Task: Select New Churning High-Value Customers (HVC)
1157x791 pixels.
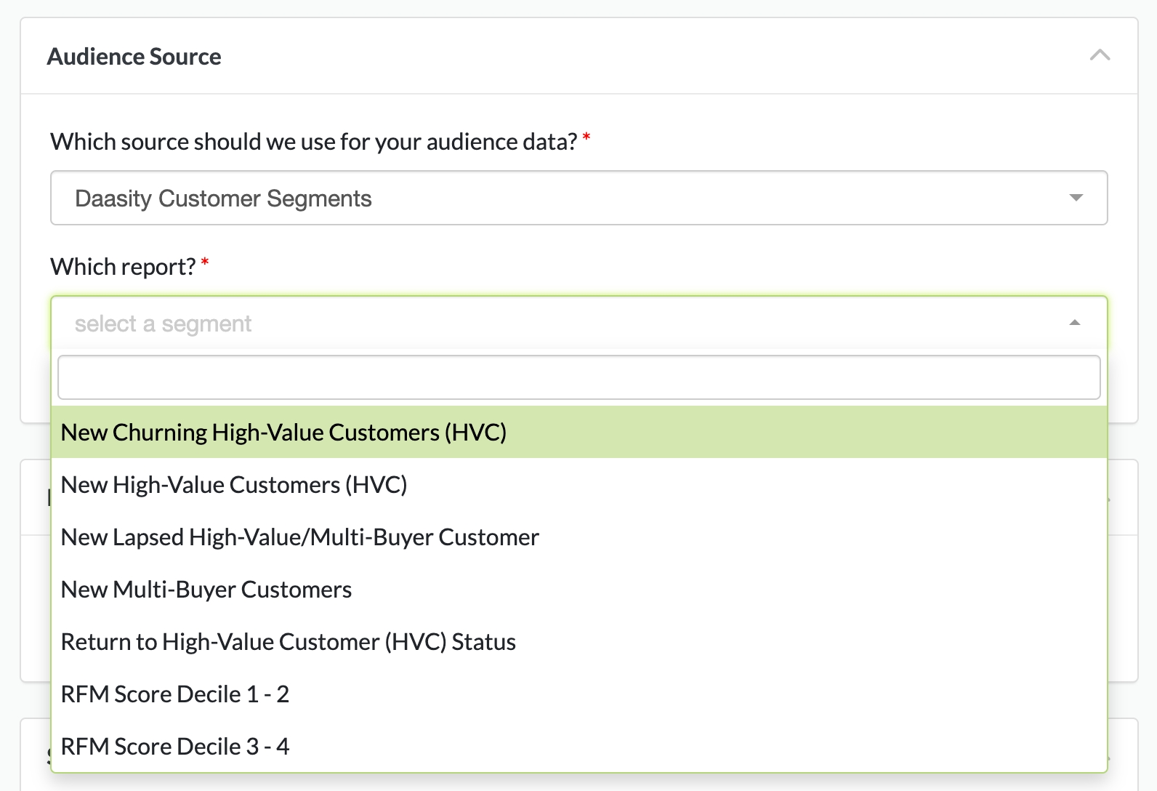Action: [283, 433]
